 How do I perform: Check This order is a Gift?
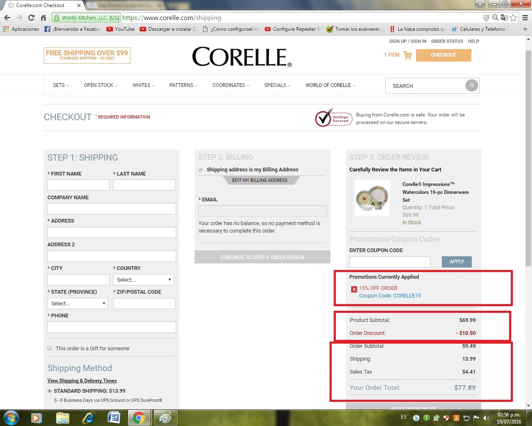tap(49, 348)
